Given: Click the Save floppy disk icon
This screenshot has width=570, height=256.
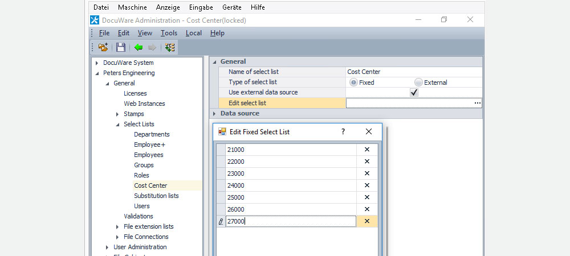Looking at the screenshot, I should tap(121, 47).
